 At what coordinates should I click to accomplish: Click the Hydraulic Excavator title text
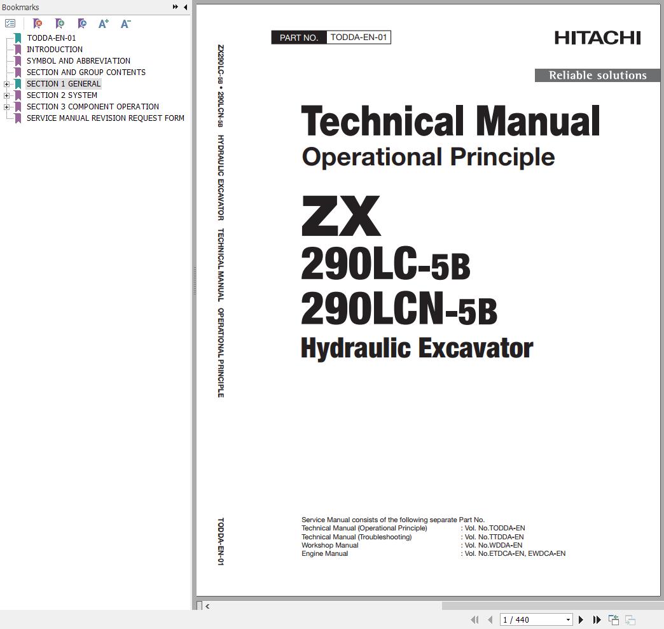(x=417, y=348)
